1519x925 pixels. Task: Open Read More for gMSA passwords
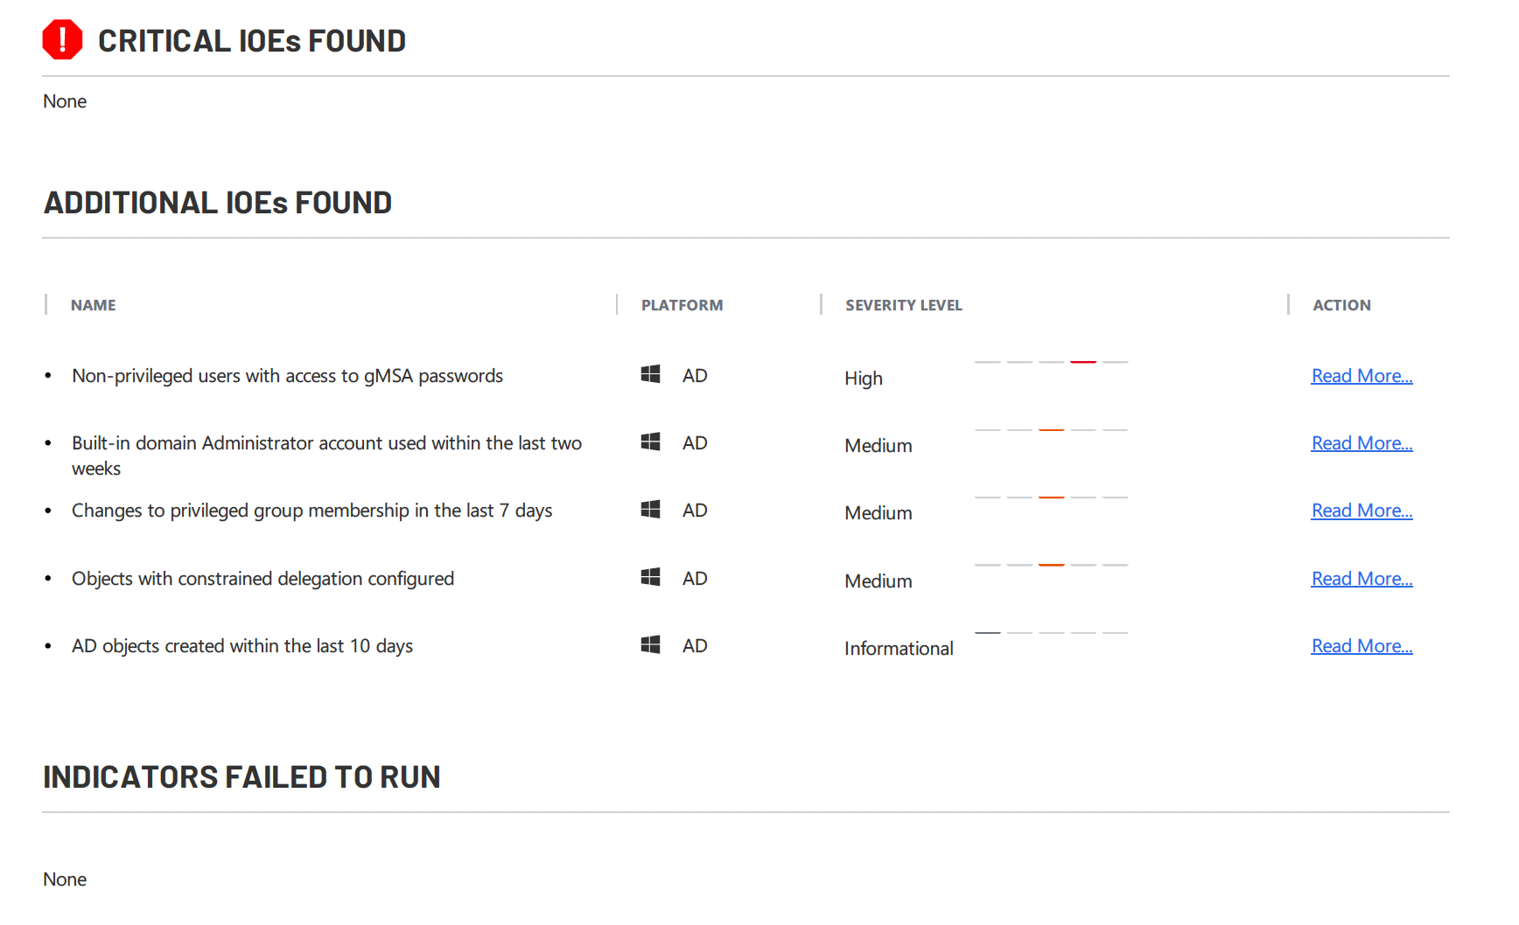pyautogui.click(x=1361, y=376)
